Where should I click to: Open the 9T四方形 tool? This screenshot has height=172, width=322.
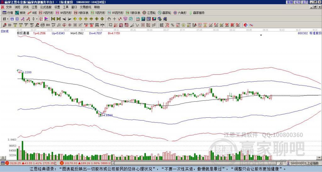(116, 13)
